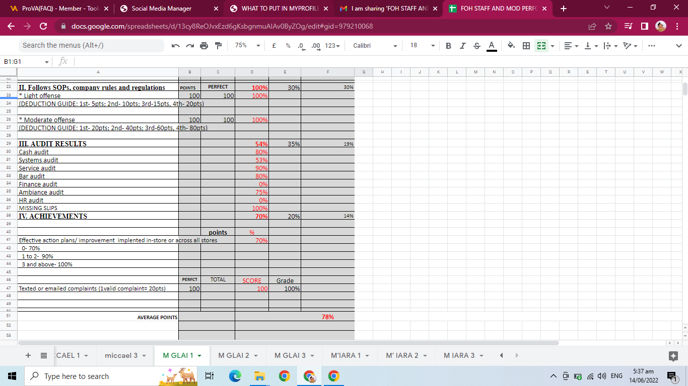The image size is (688, 386).
Task: Toggle strikethrough formatting
Action: click(x=476, y=45)
